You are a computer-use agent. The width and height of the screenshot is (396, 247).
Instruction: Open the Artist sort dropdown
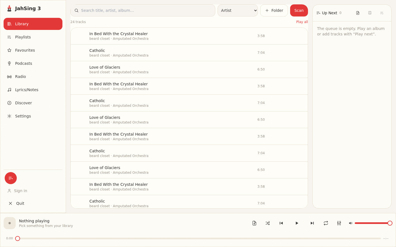(x=238, y=10)
